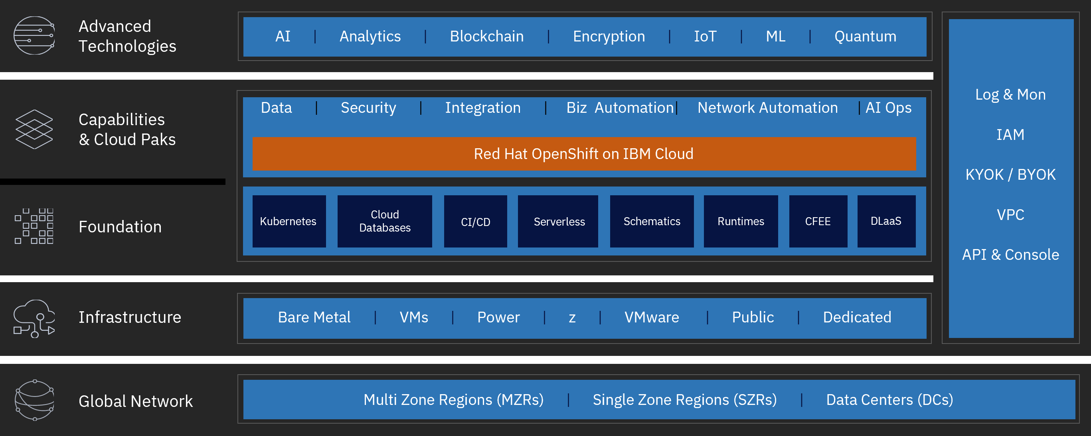Click 'Log & Mon' in the side panel
This screenshot has width=1091, height=436.
[x=1010, y=95]
